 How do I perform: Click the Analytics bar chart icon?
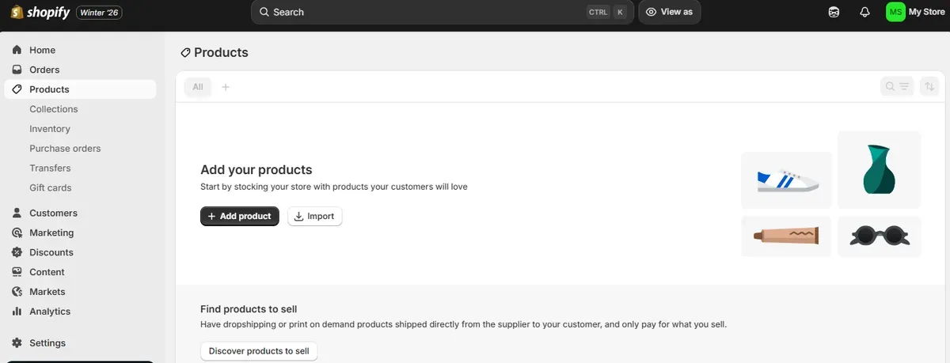pyautogui.click(x=17, y=312)
